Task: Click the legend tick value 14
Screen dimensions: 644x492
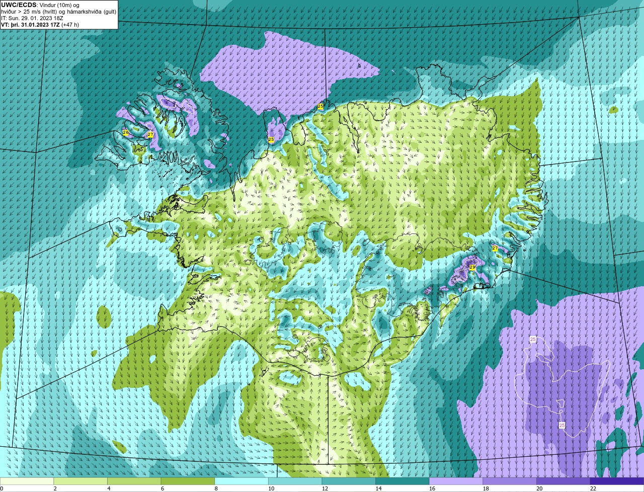Action: (378, 488)
